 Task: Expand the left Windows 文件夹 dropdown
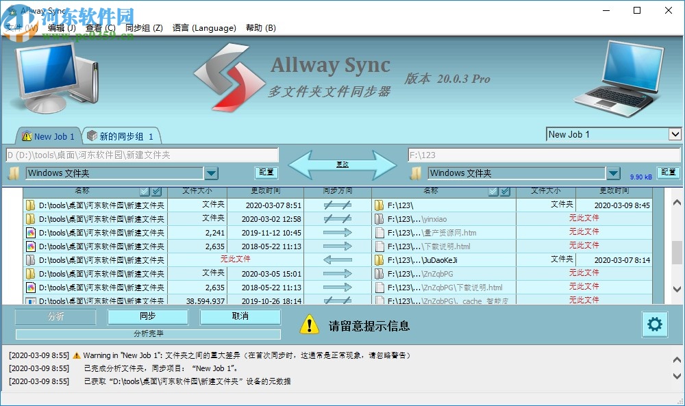point(212,173)
